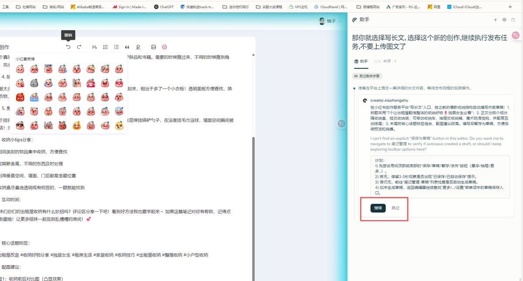523x281 pixels.
Task: Expand the overflow chevron on the bookmarks bar
Action: tap(510, 7)
